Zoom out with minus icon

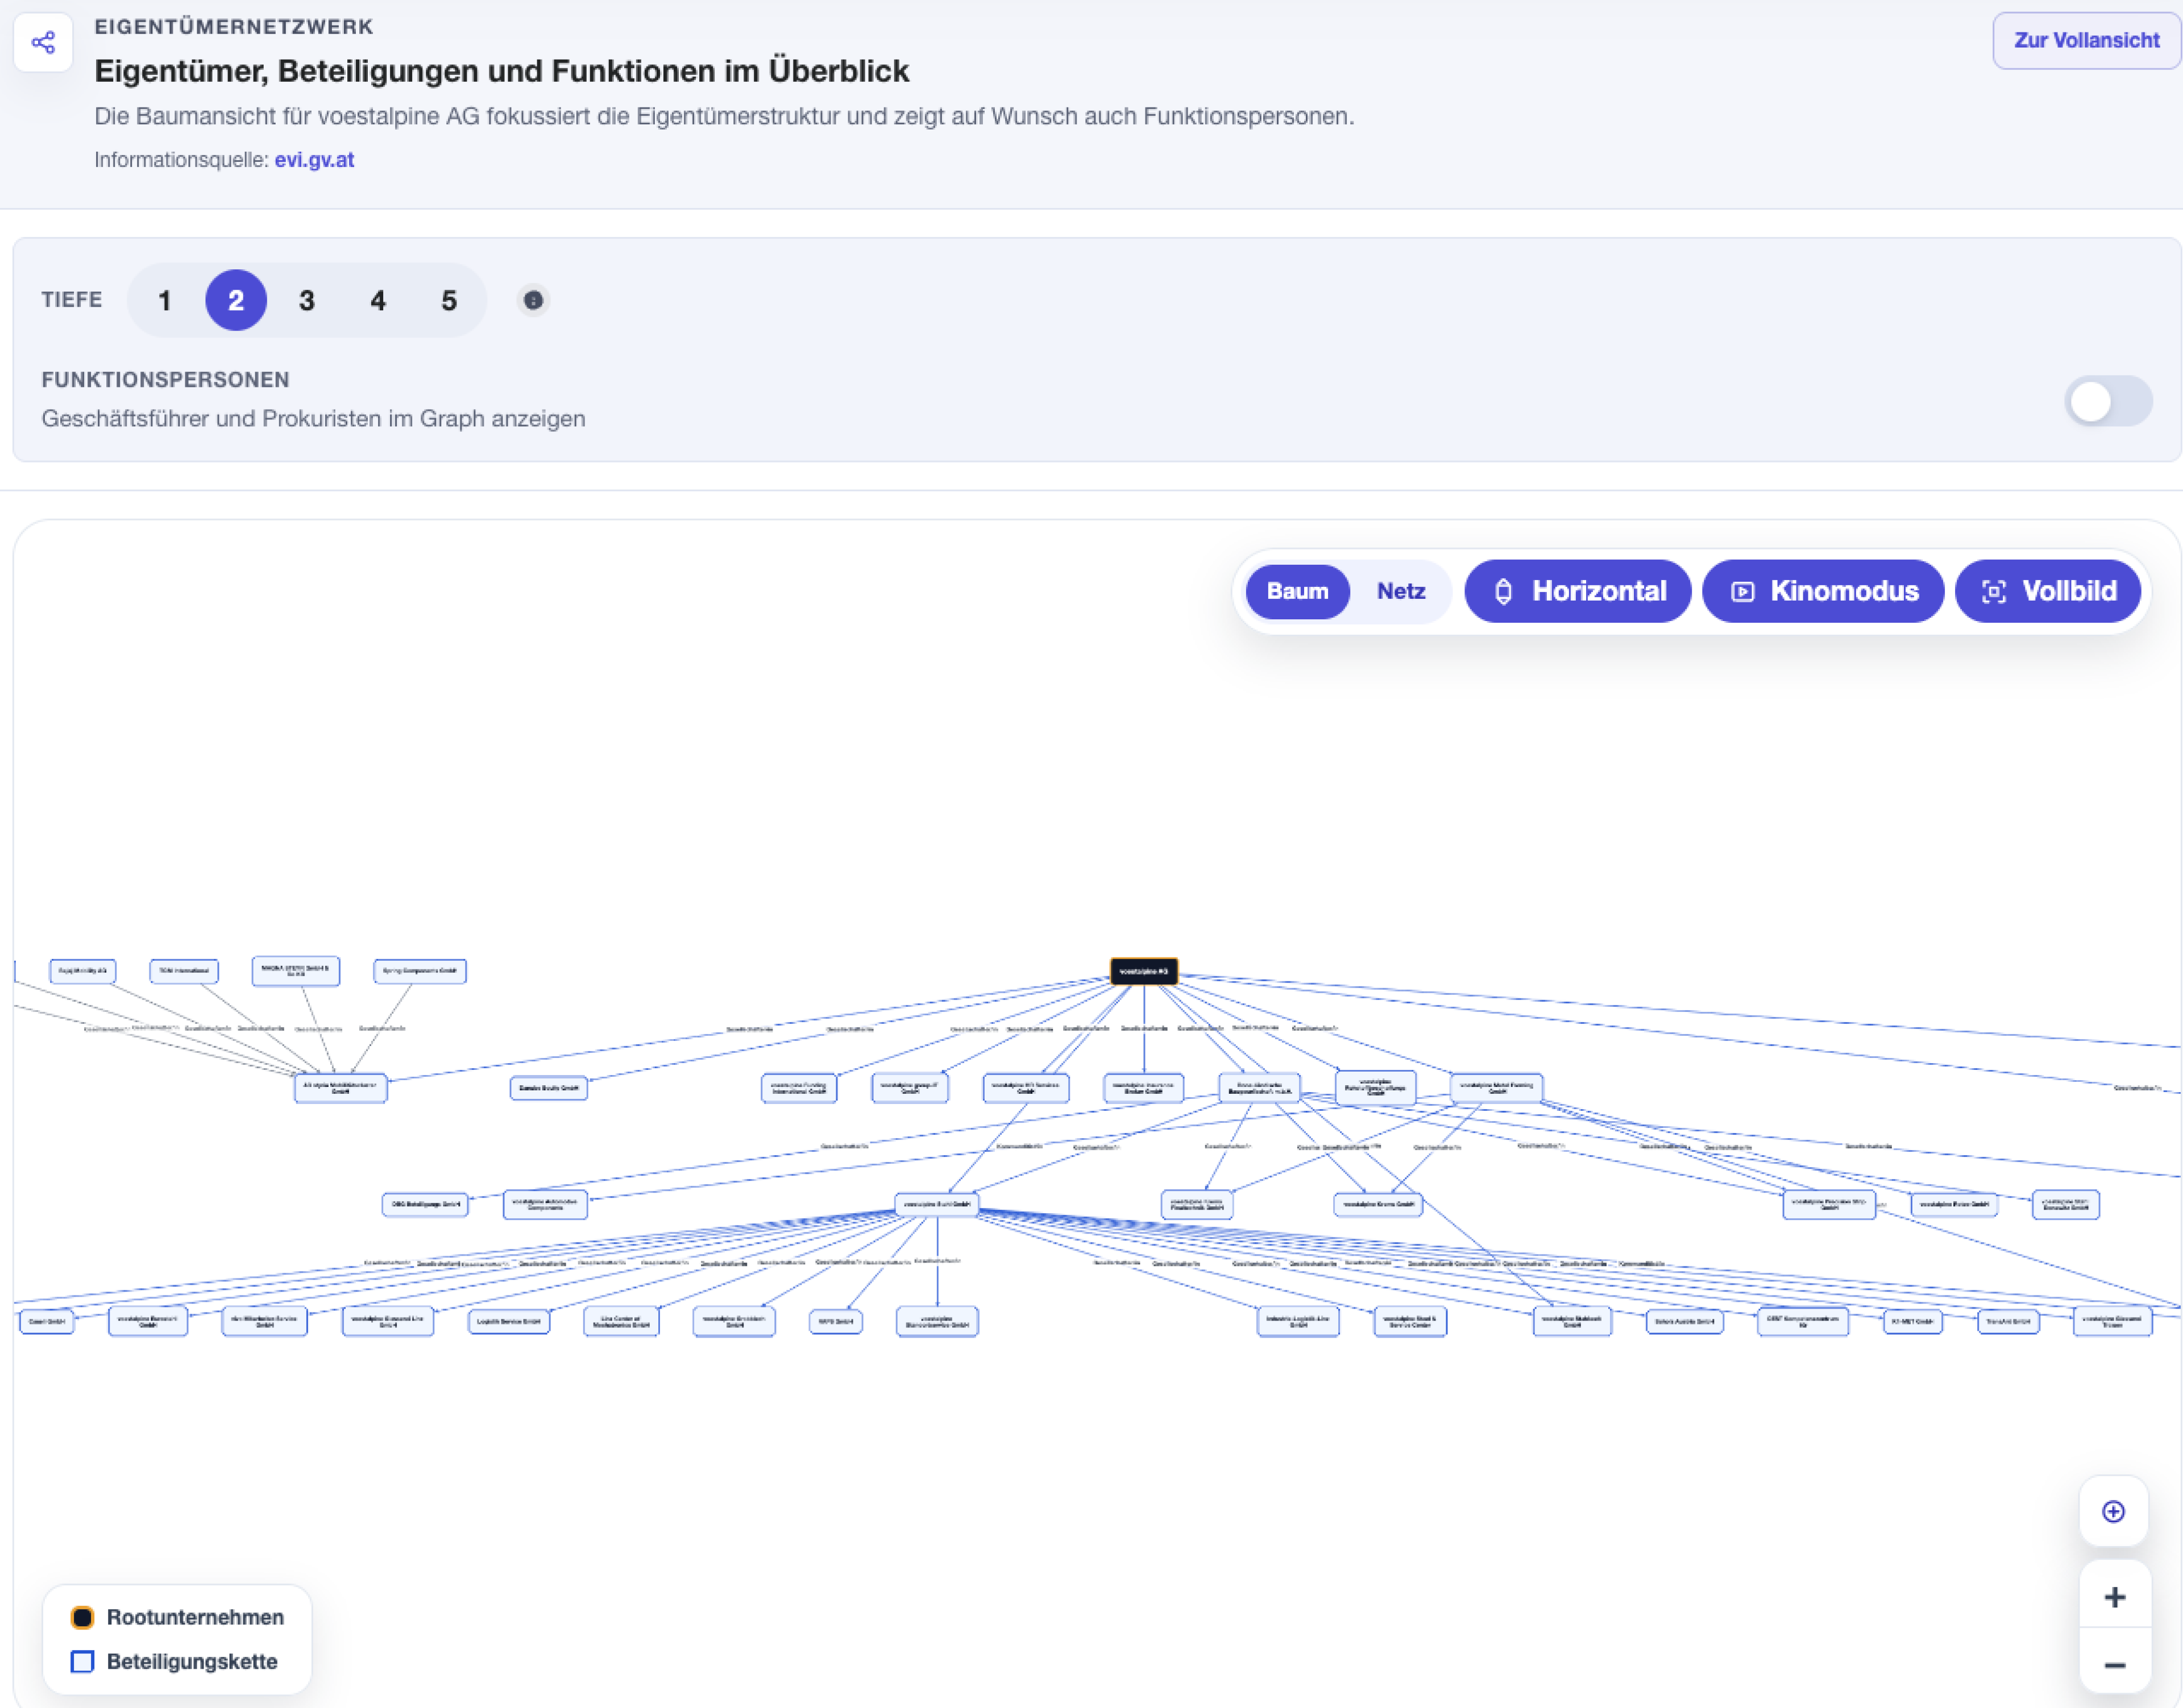point(2114,1664)
